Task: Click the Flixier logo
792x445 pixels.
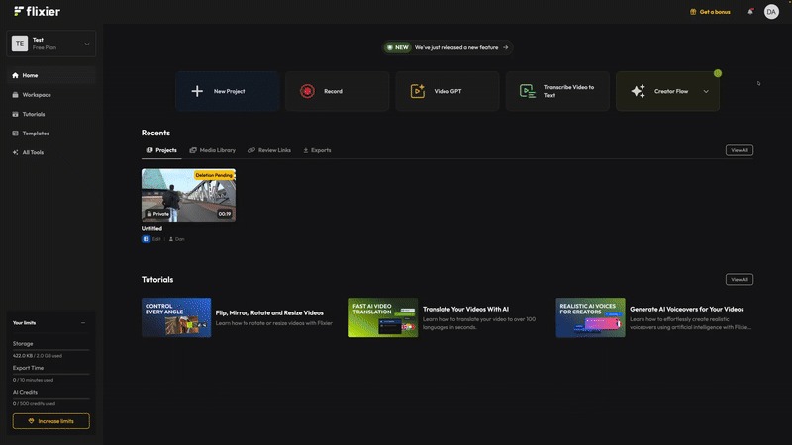Action: tap(37, 11)
